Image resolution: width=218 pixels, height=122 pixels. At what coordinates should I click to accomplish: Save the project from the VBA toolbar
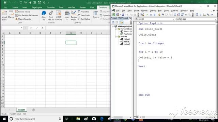coord(123,15)
